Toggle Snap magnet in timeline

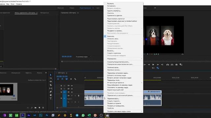[62, 79]
